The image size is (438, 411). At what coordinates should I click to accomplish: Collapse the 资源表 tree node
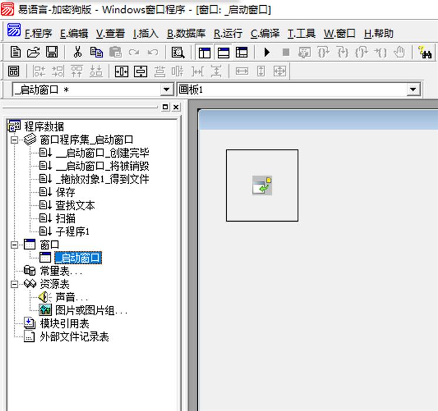point(14,284)
